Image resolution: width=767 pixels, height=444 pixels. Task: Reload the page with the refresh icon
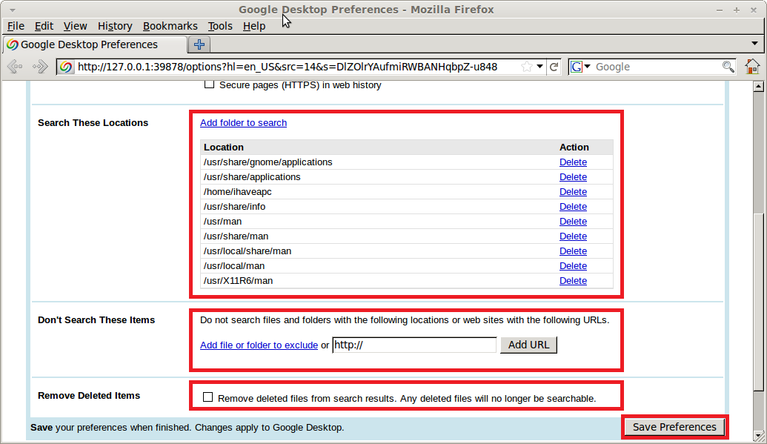(x=554, y=67)
